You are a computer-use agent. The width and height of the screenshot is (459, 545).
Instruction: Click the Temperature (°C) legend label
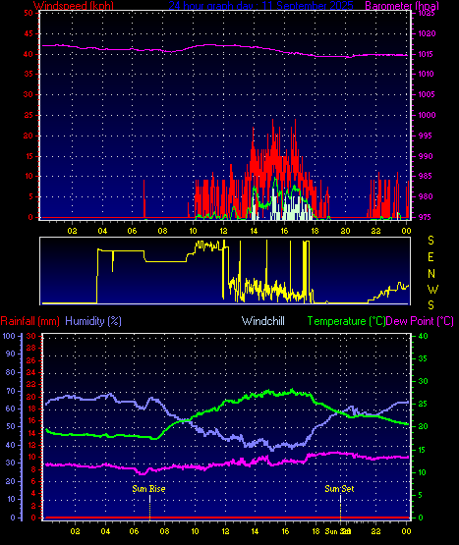[x=346, y=321]
